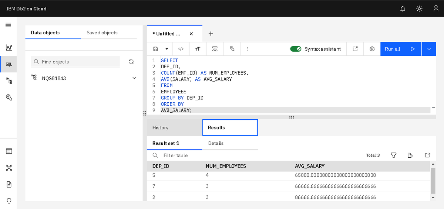Viewport: 444px width, 209px height.
Task: Open the editor overflow menu
Action: 248,49
